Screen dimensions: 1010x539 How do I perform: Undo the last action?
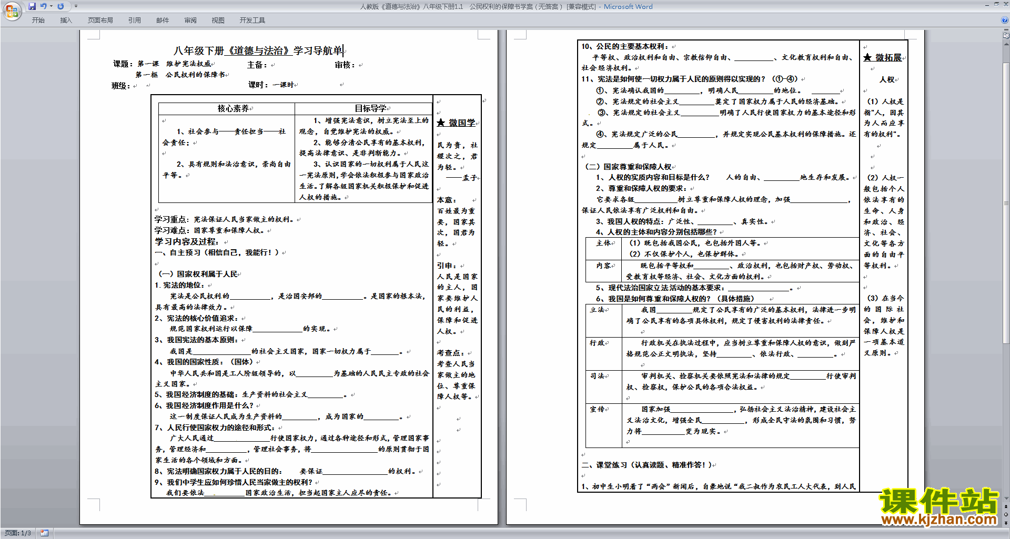pos(44,6)
